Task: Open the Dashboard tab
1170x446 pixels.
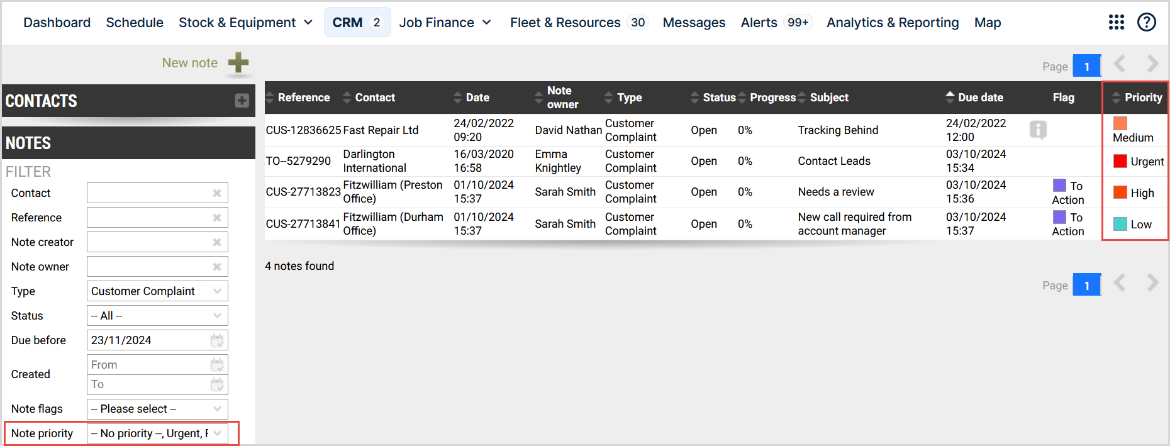Action: (x=57, y=23)
